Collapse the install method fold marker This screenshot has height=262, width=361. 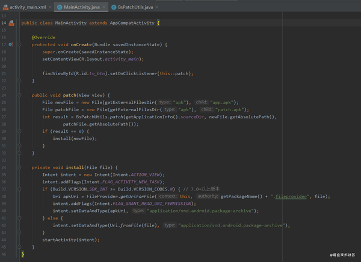pos(20,167)
